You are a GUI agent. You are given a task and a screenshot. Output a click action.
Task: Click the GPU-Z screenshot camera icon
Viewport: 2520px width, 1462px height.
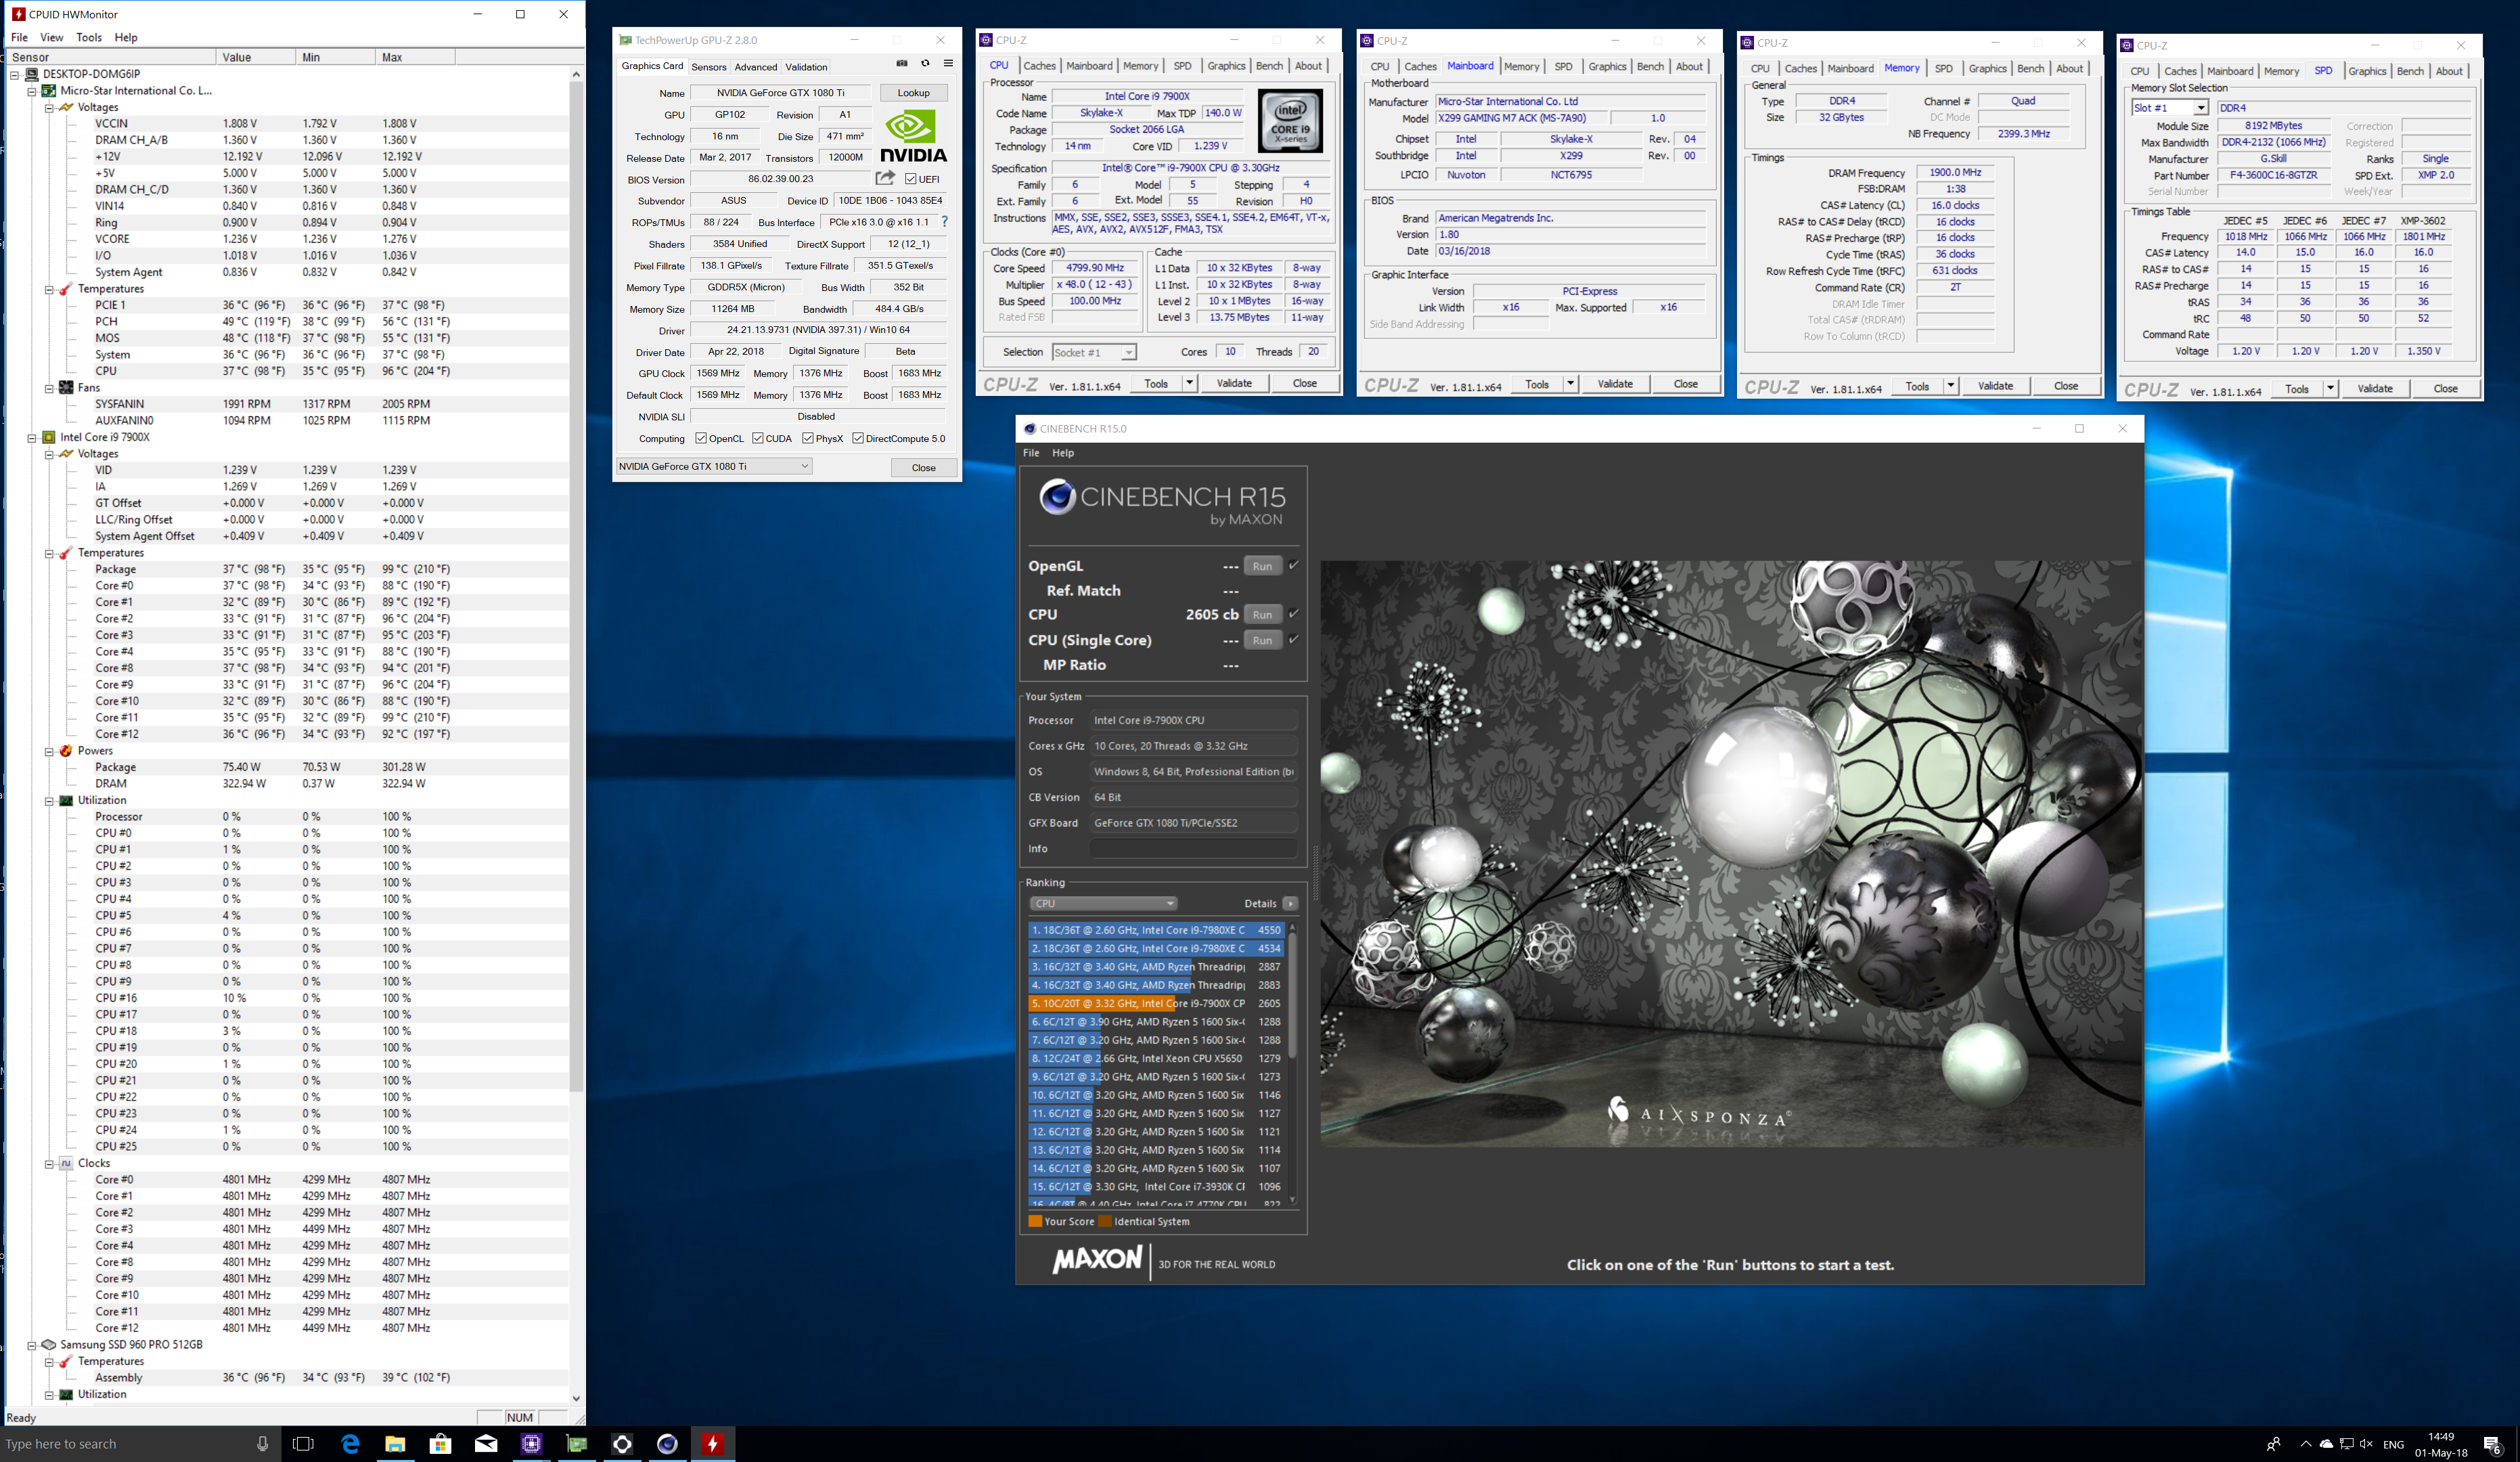[x=901, y=64]
